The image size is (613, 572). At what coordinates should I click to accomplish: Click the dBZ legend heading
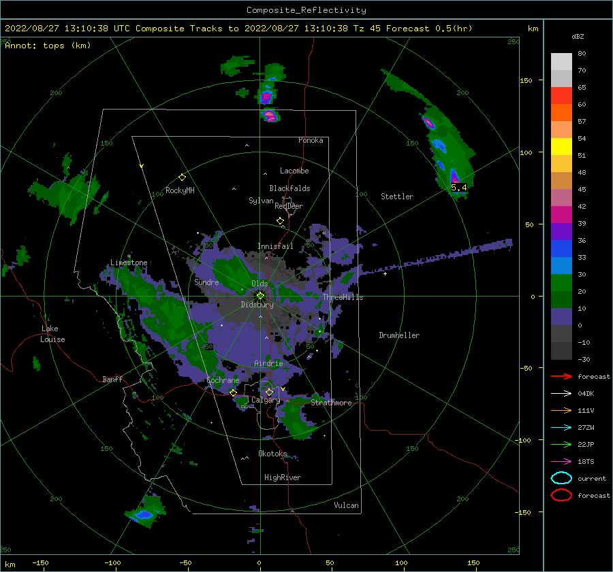tap(578, 36)
